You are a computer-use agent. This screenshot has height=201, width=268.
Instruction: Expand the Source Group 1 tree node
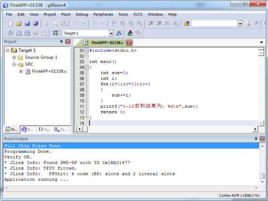14,57
